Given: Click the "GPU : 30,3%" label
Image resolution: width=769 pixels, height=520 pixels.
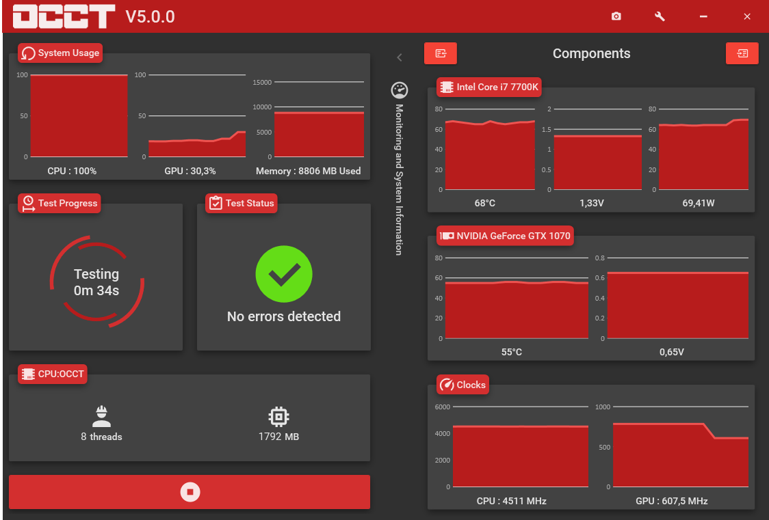Looking at the screenshot, I should point(190,171).
